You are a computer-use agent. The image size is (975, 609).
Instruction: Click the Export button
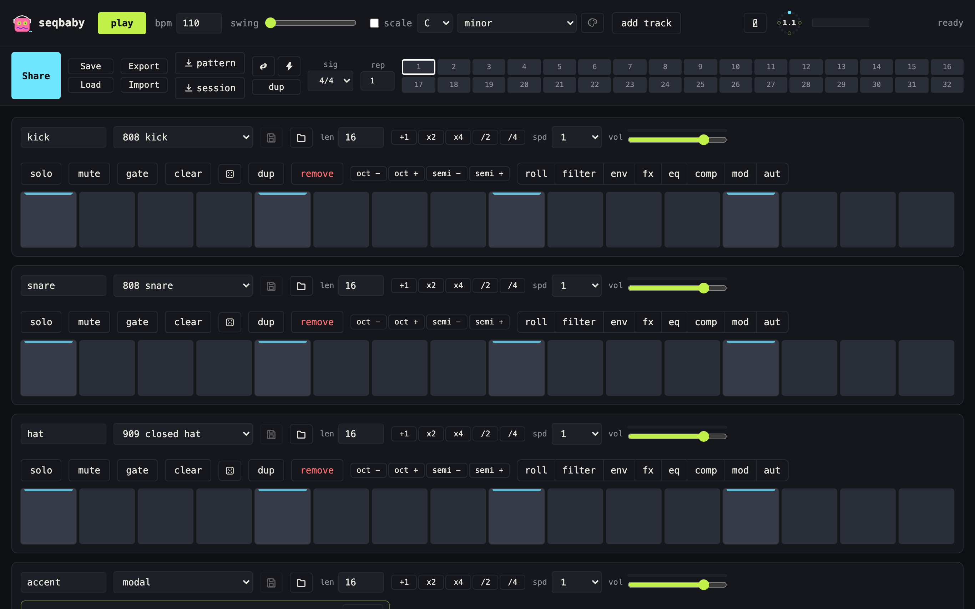coord(144,66)
